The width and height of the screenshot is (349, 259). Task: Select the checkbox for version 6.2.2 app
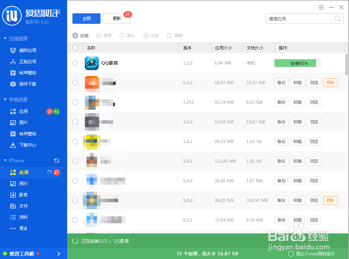75,83
